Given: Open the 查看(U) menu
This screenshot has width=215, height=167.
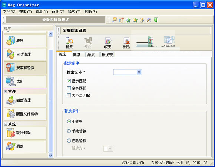Looking at the screenshot, I should pyautogui.click(x=42, y=12).
